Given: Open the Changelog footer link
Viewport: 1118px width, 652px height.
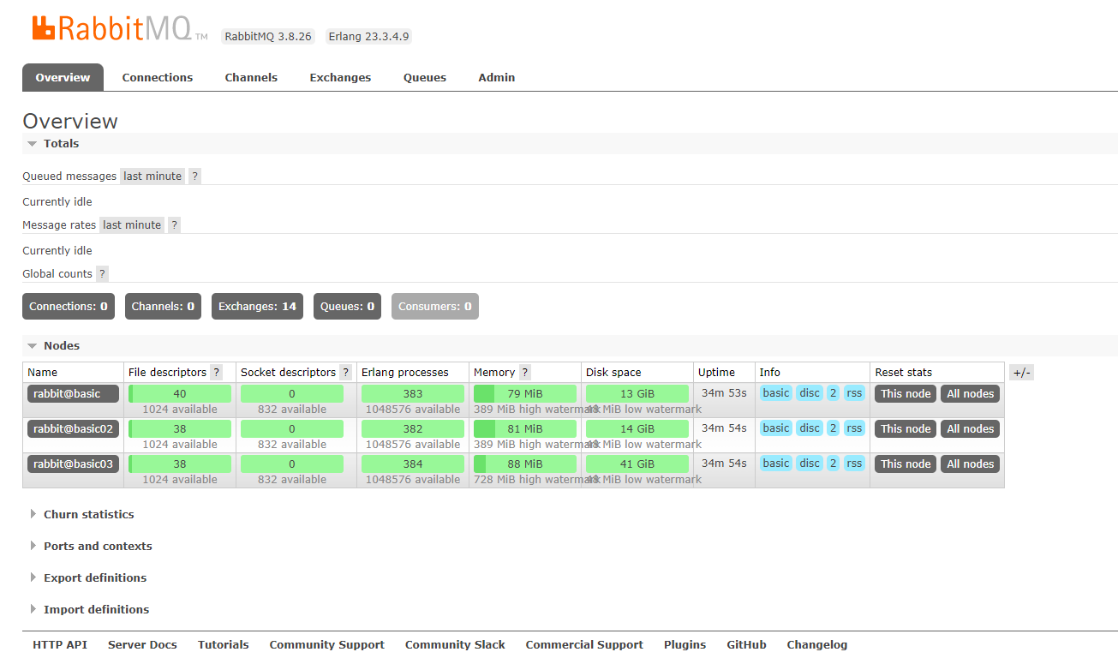Looking at the screenshot, I should coord(817,644).
